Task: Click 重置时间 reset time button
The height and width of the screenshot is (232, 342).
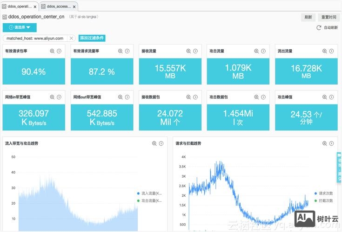Action: click(328, 17)
